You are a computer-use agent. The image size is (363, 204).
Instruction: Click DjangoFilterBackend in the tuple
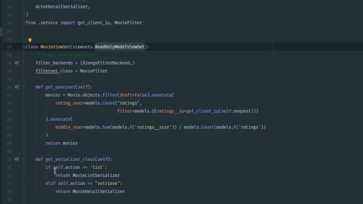click(106, 63)
